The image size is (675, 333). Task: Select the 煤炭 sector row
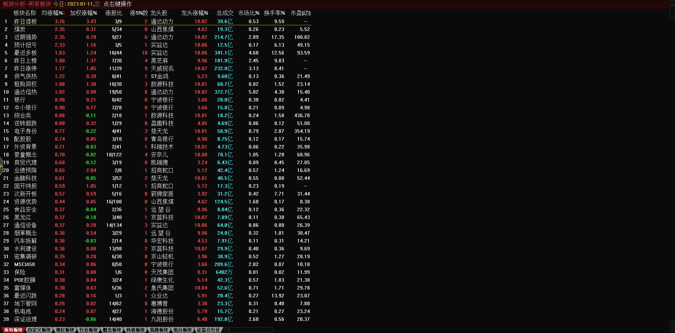pos(20,29)
